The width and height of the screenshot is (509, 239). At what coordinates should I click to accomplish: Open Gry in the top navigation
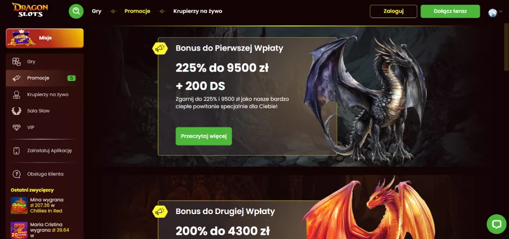(96, 11)
